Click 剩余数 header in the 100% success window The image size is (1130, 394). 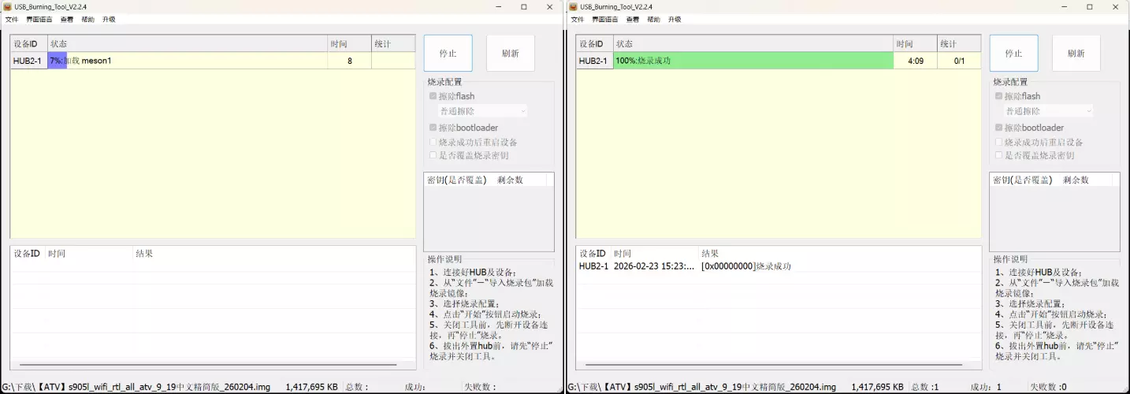click(x=1076, y=180)
